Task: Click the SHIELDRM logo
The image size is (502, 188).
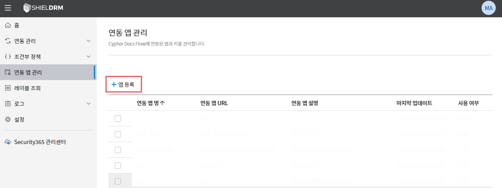Action: coord(43,8)
